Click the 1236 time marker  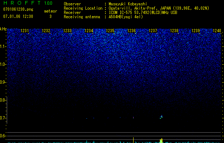(131, 31)
